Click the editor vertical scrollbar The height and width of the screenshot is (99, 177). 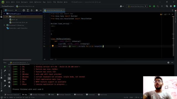(x=173, y=36)
